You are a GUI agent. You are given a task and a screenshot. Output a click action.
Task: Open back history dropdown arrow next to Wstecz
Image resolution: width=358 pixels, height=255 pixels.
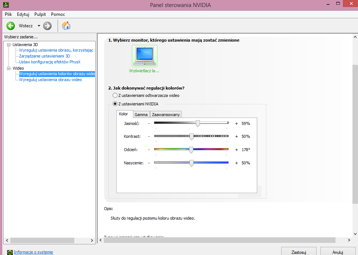coord(39,26)
